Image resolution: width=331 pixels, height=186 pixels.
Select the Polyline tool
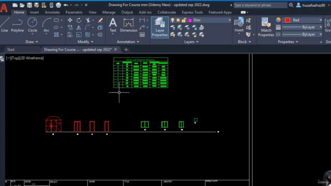click(17, 25)
